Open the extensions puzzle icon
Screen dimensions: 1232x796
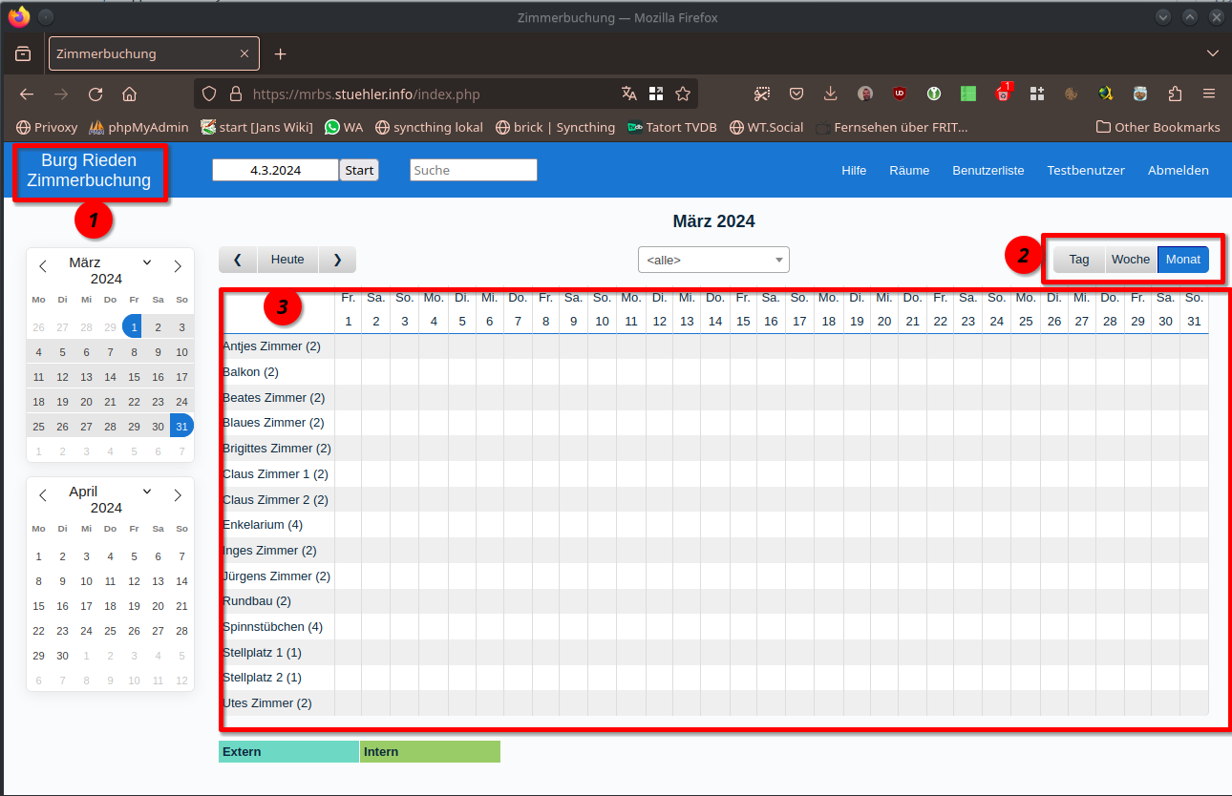pos(1176,94)
